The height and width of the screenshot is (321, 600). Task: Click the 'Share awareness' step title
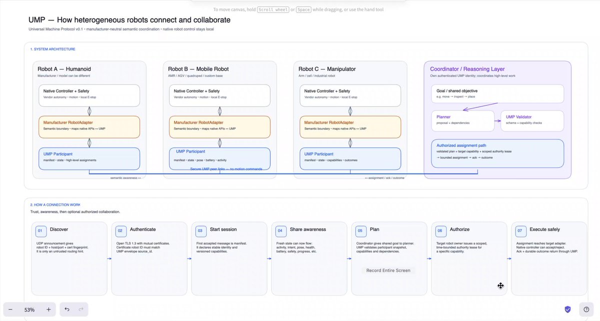click(308, 229)
